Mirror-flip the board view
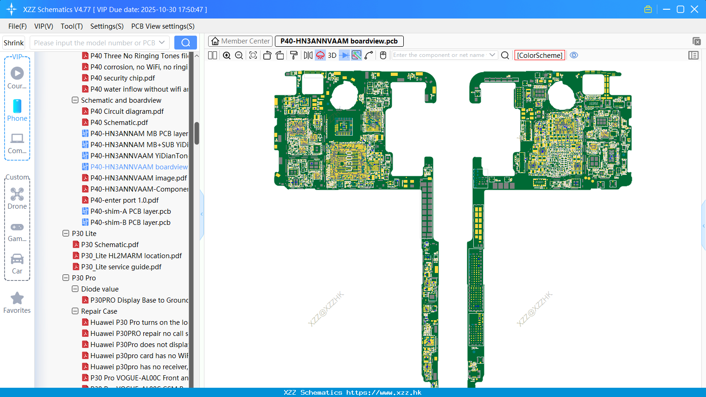The width and height of the screenshot is (706, 397). (308, 55)
